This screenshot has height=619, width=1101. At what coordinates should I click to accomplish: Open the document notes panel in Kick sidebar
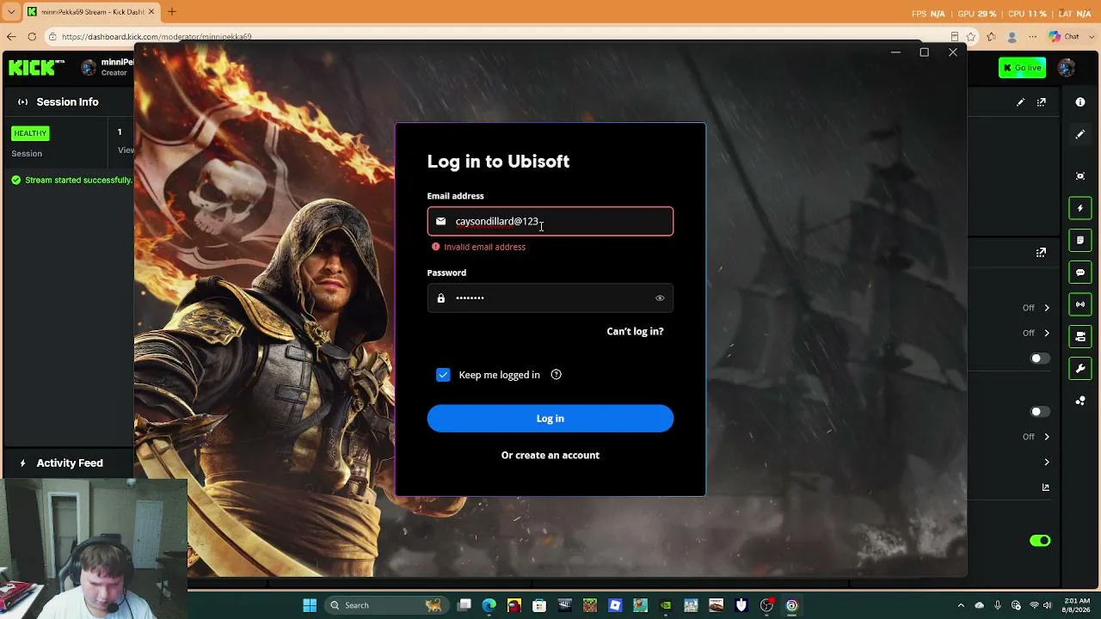pyautogui.click(x=1080, y=240)
